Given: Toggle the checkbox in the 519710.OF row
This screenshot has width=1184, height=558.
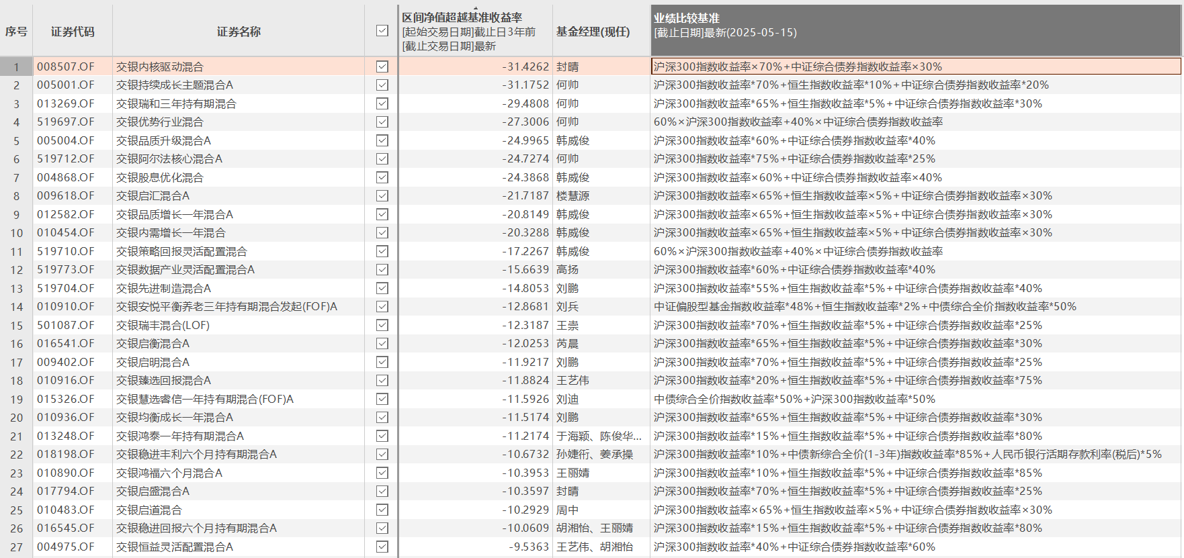Looking at the screenshot, I should pyautogui.click(x=382, y=251).
